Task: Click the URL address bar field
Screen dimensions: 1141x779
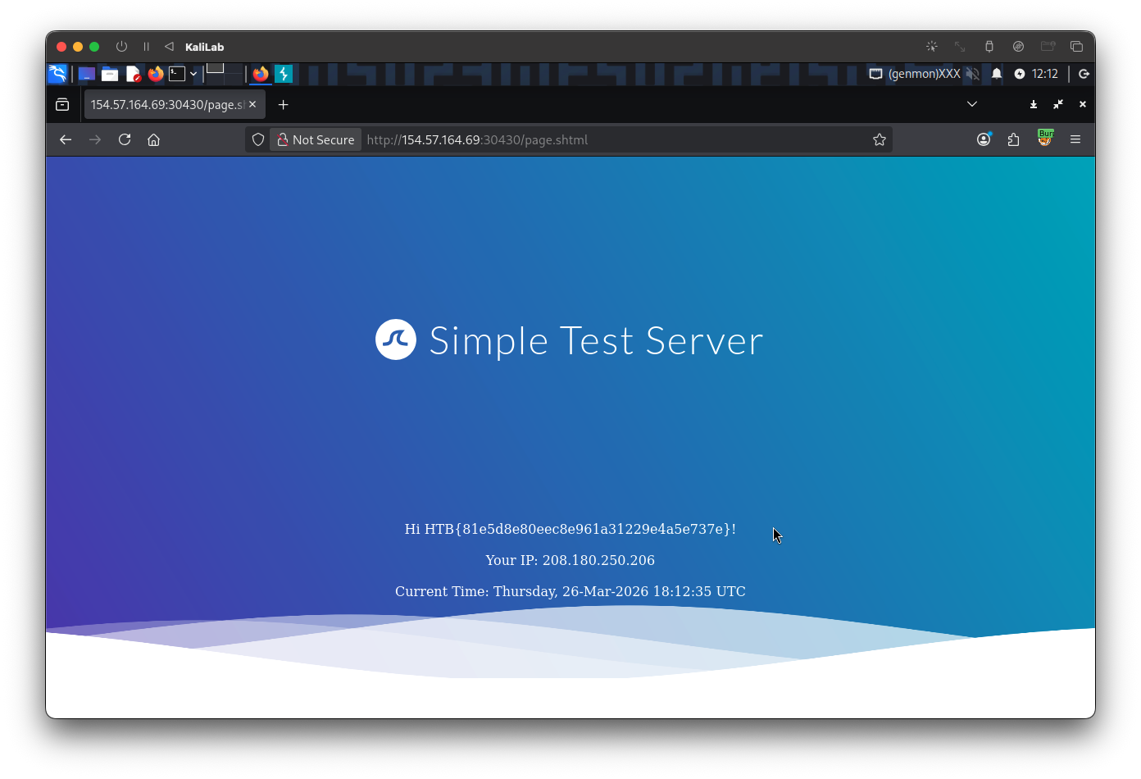Action: click(615, 139)
